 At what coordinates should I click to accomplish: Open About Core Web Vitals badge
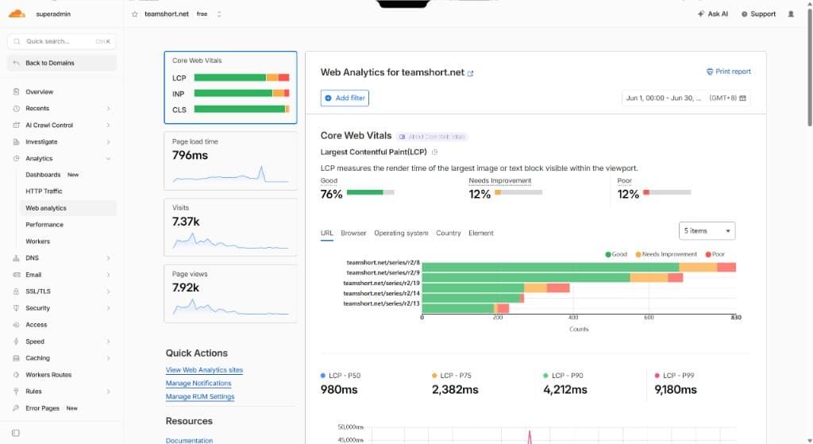432,137
